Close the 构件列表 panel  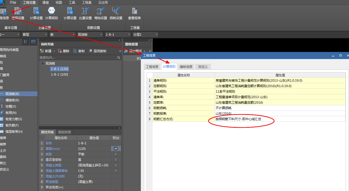120,40
